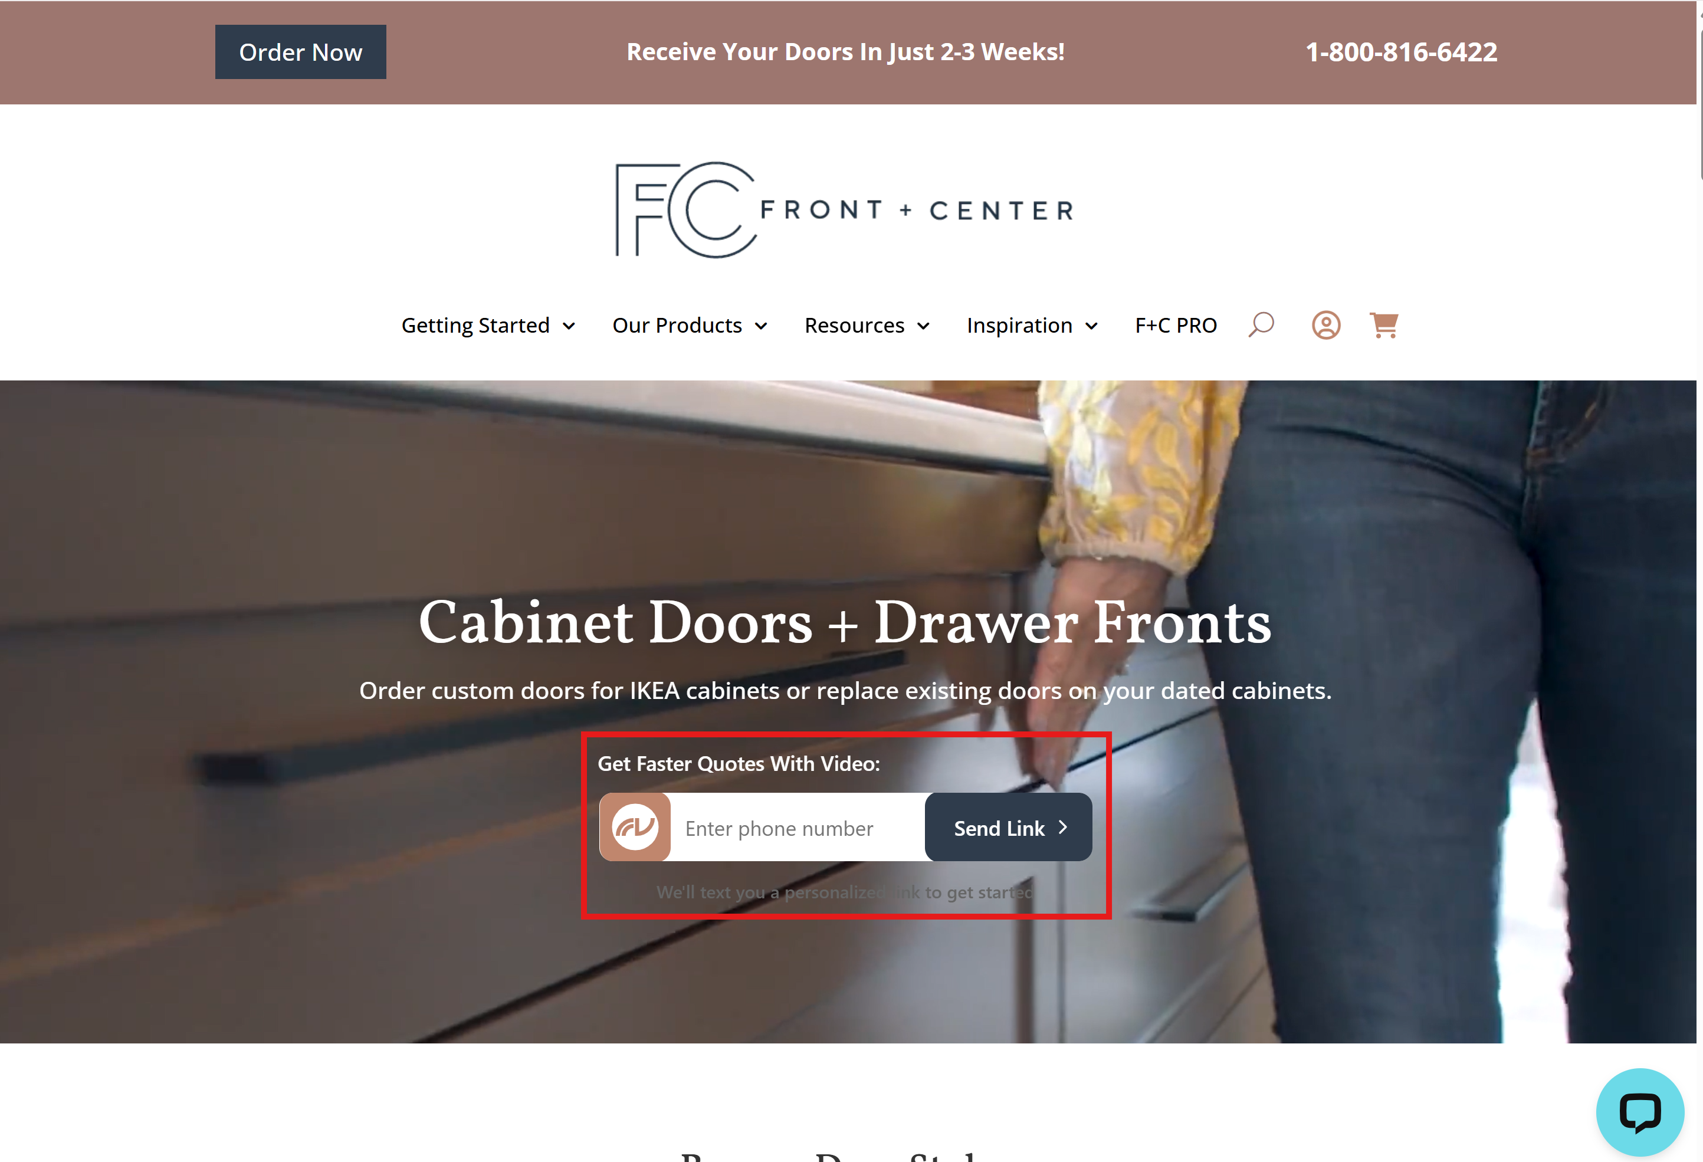Screen dimensions: 1703x1162
Task: Click the video quote logo icon
Action: coord(635,827)
